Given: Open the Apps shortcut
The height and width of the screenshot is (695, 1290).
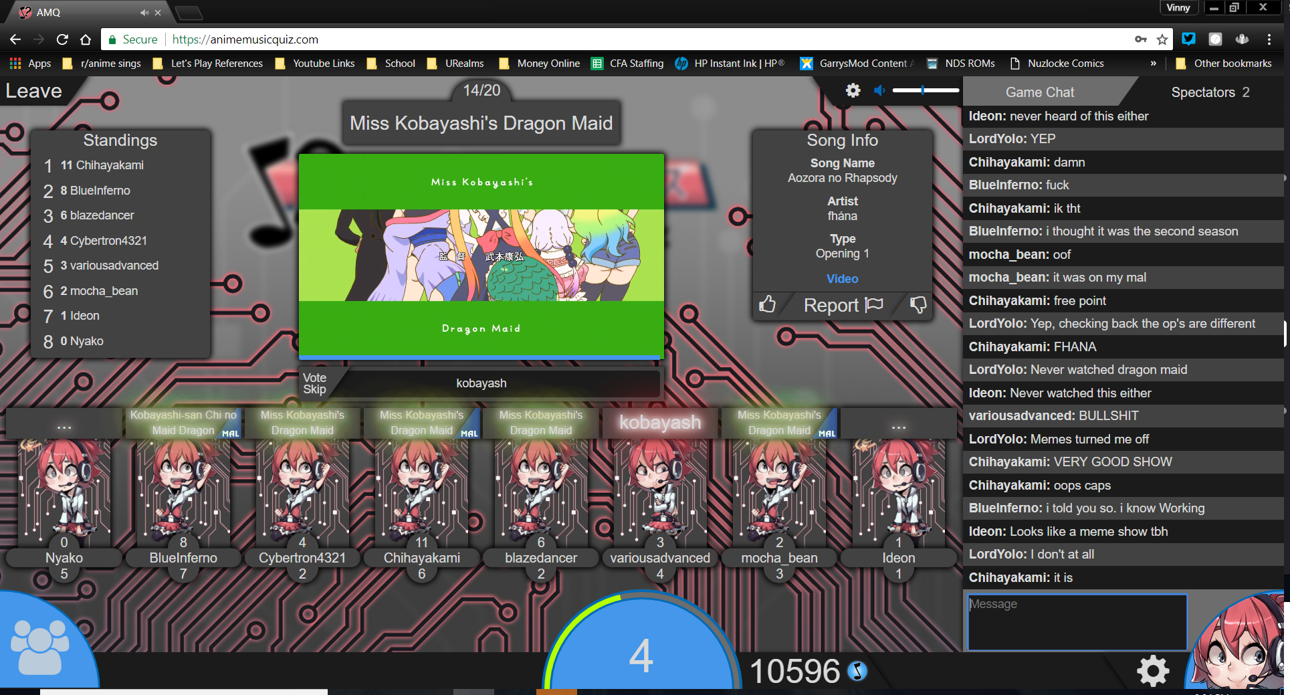Looking at the screenshot, I should pyautogui.click(x=30, y=64).
